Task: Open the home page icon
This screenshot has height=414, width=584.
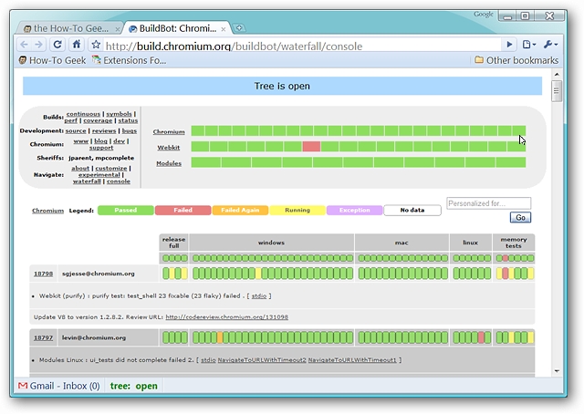Action: 77,45
